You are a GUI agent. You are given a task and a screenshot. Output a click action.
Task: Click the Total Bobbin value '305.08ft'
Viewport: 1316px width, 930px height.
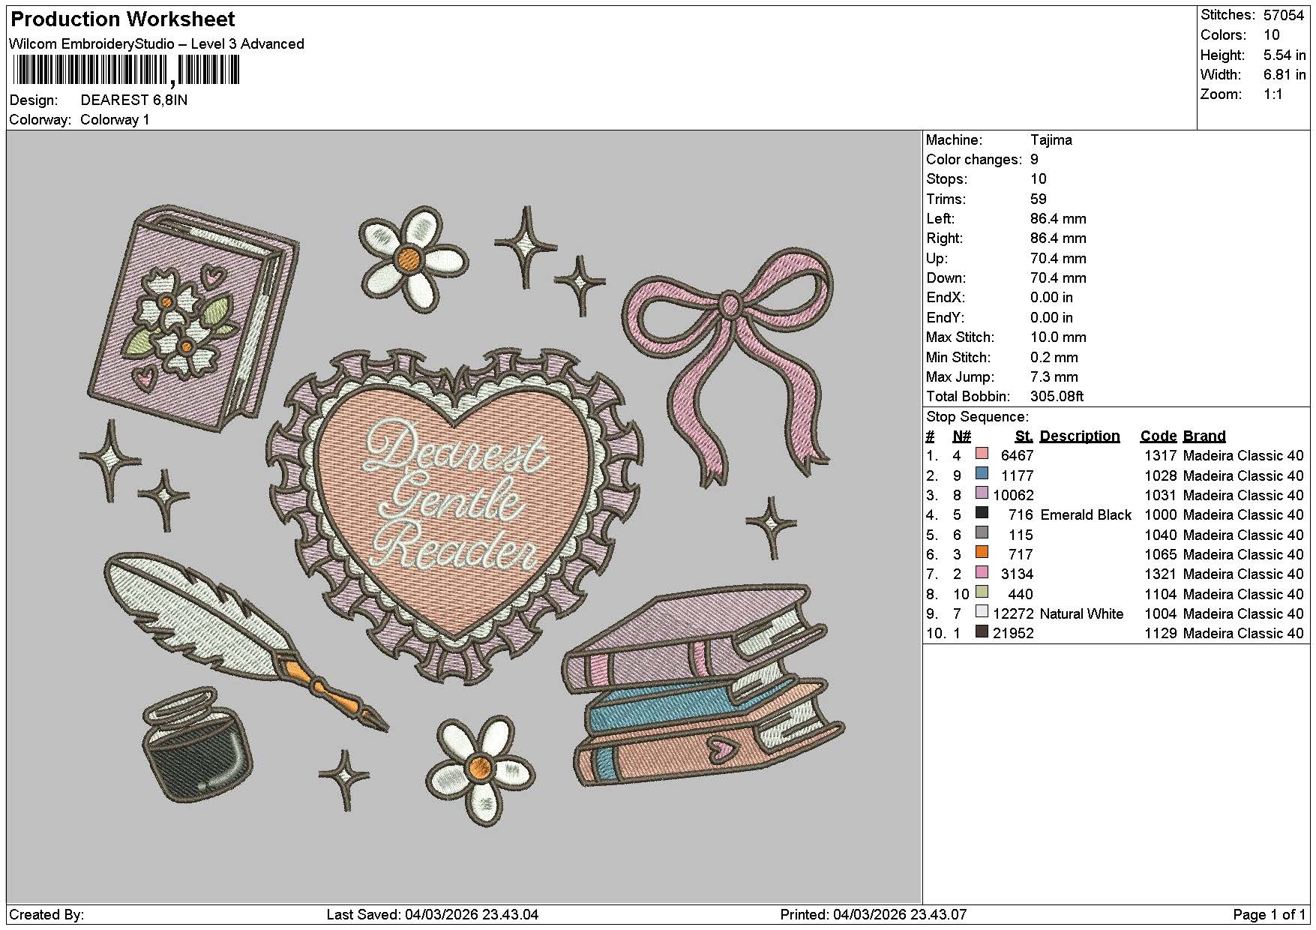point(1057,397)
